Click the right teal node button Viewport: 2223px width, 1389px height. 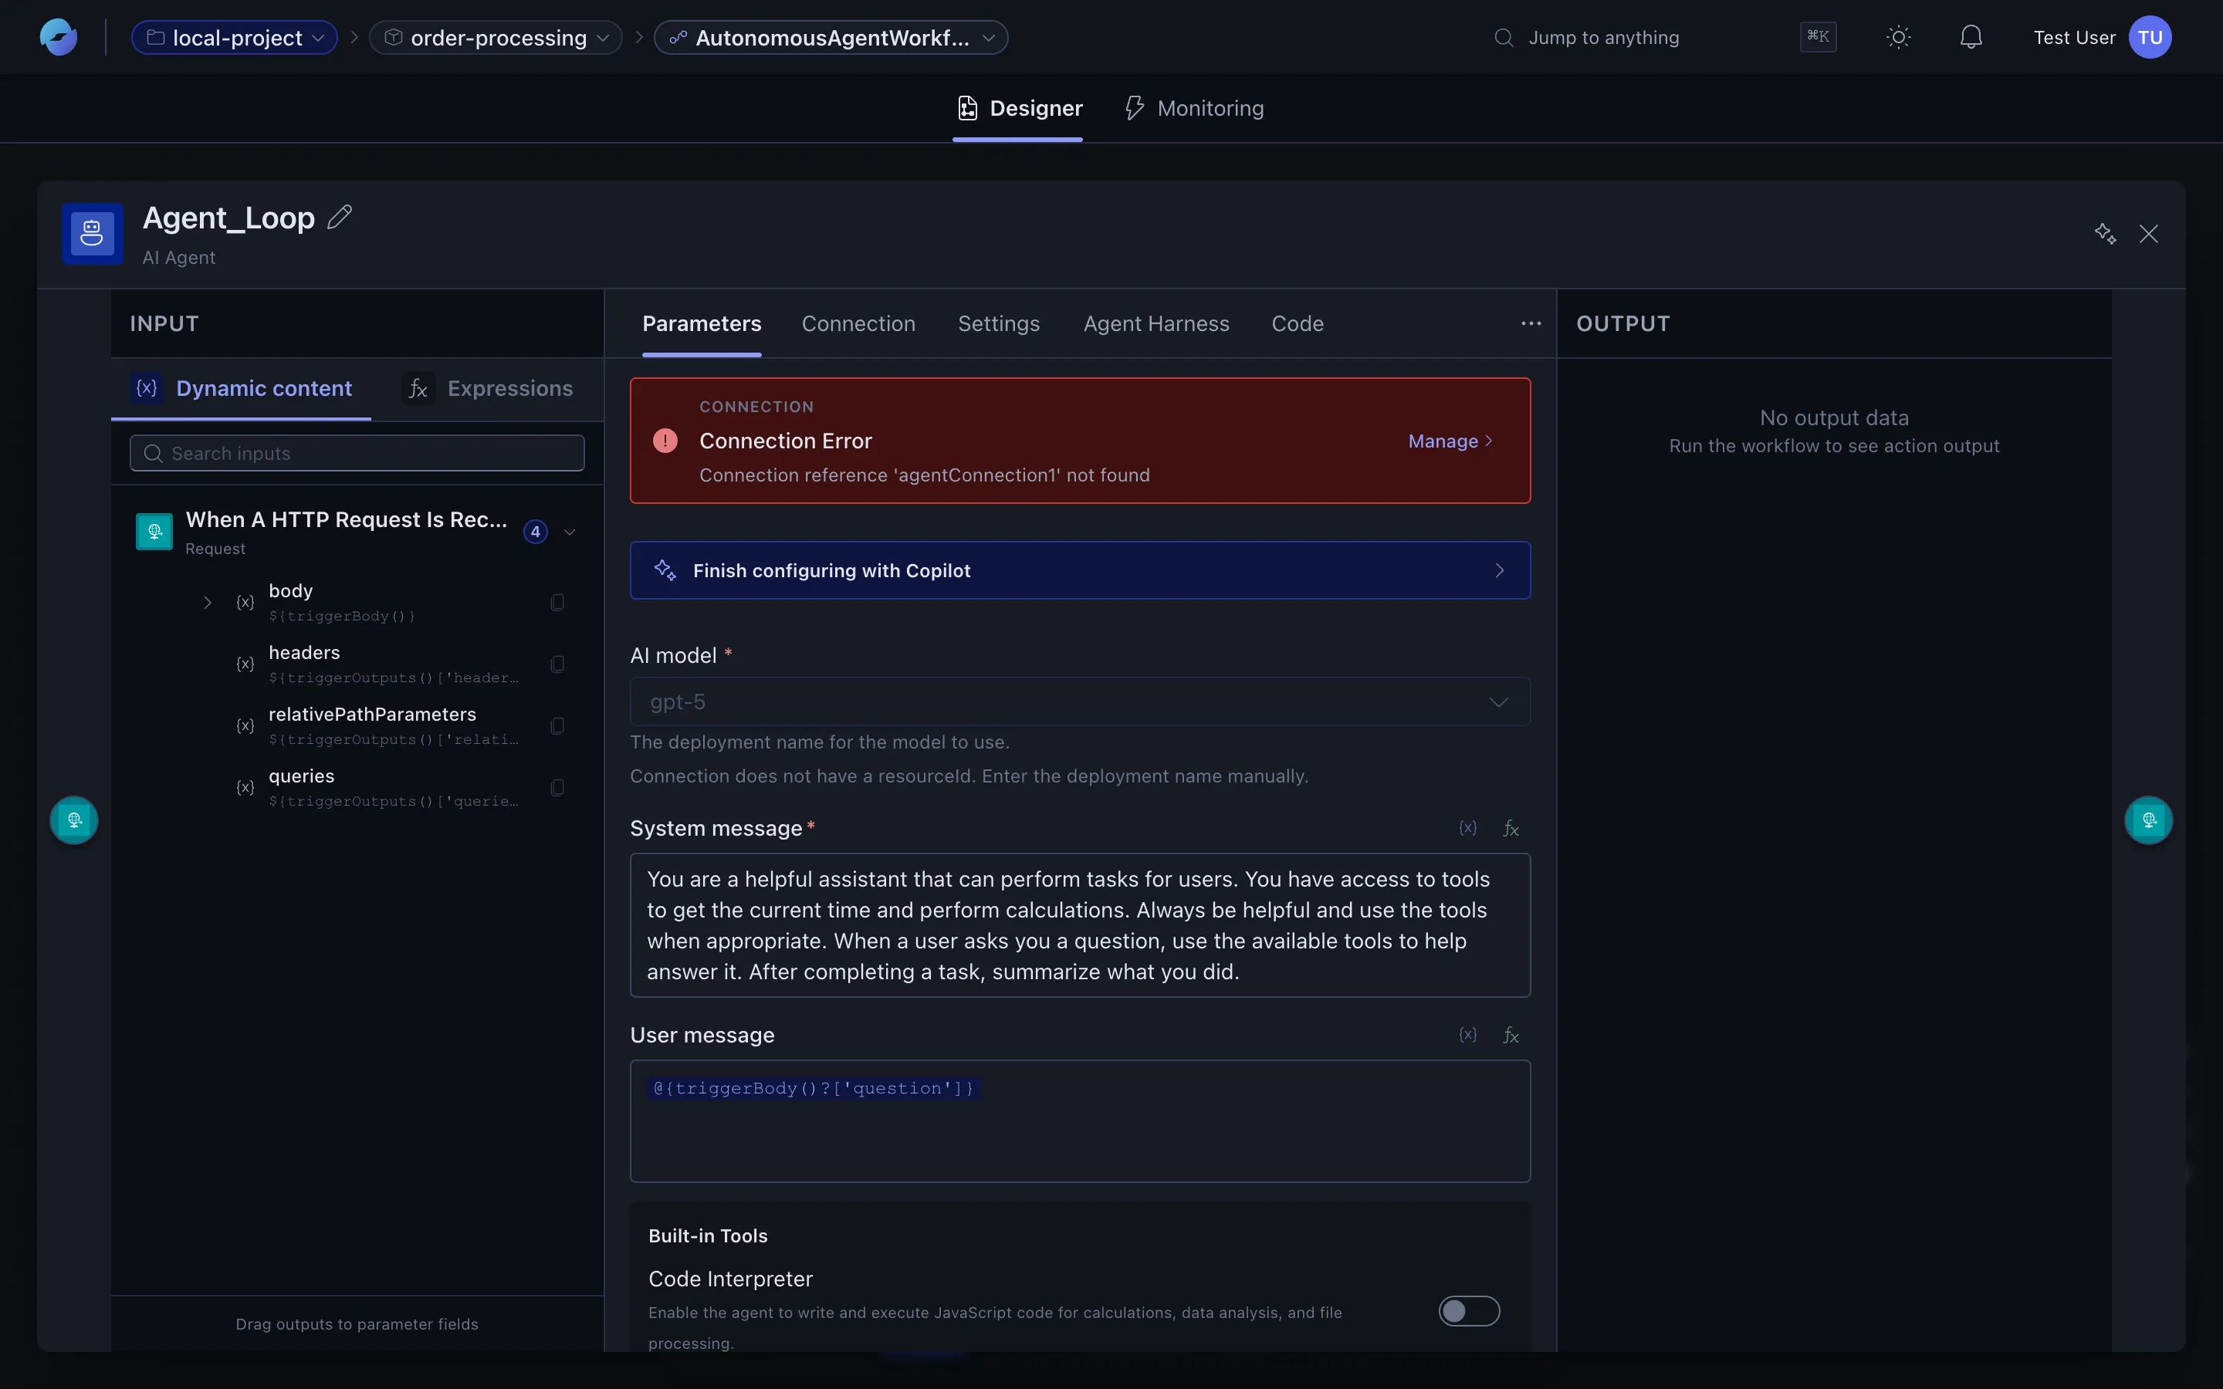pyautogui.click(x=2149, y=820)
